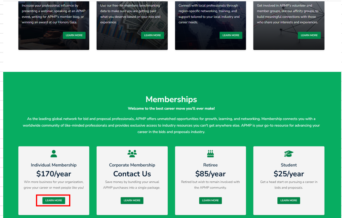Image resolution: width=342 pixels, height=218 pixels.
Task: Select the Retiree card title
Action: (x=210, y=165)
